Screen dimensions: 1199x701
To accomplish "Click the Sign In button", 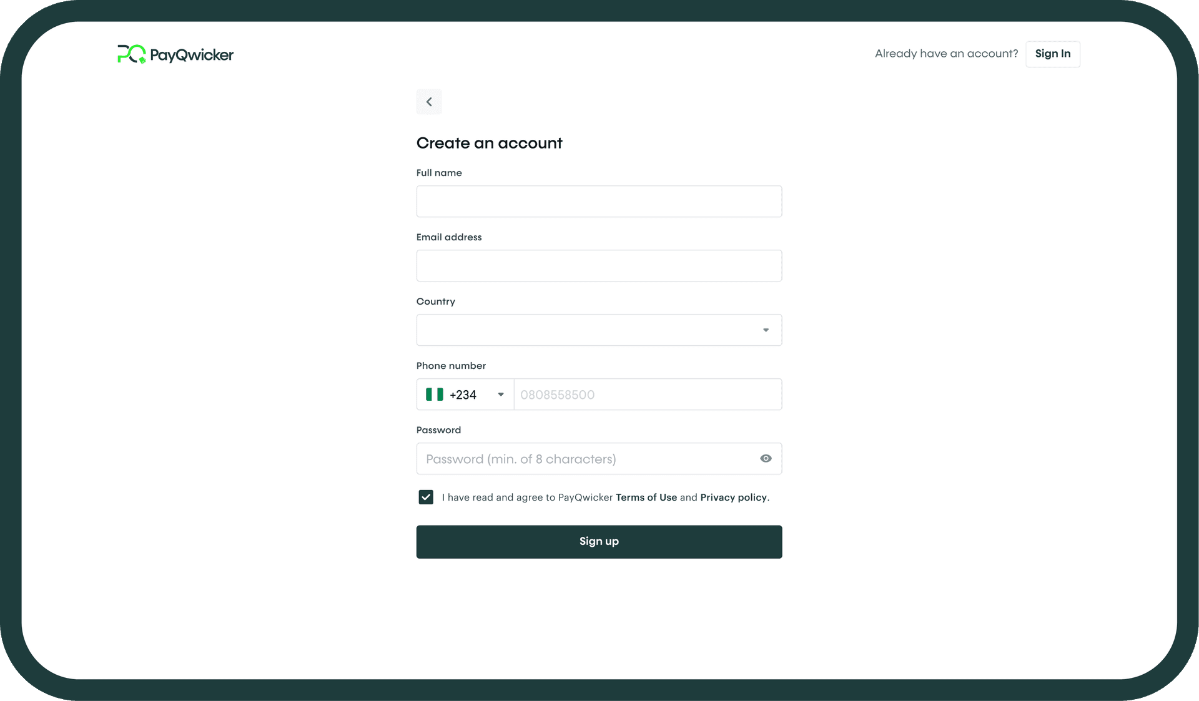I will click(1052, 54).
